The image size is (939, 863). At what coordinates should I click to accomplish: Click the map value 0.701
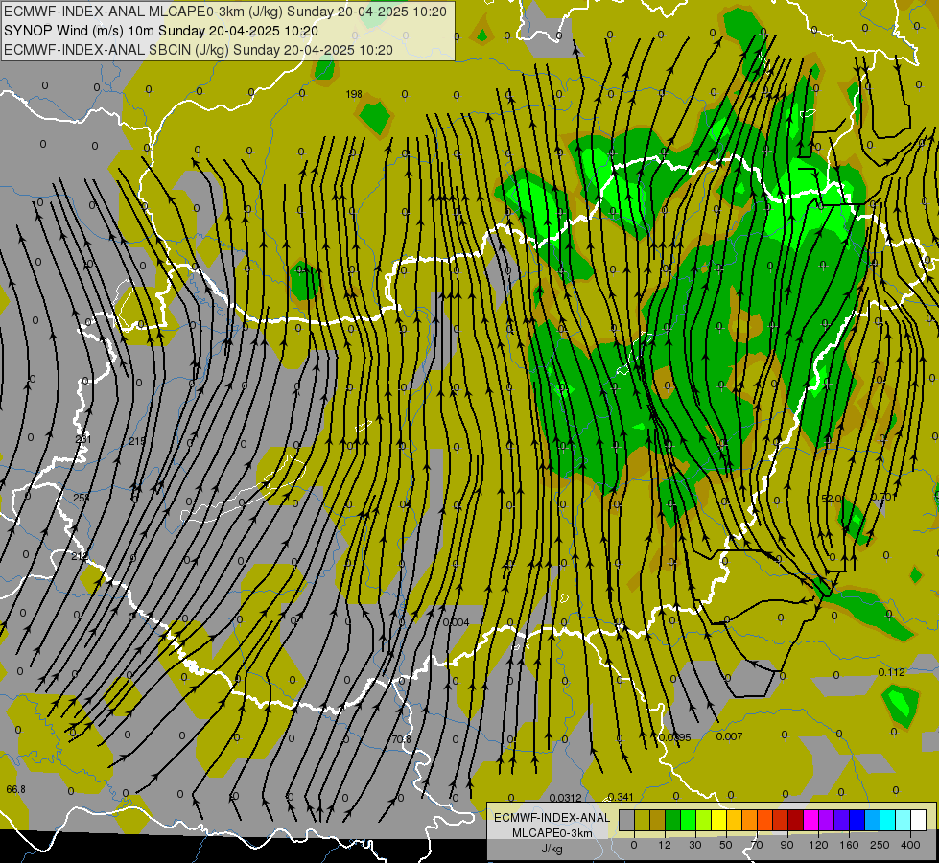[x=884, y=497]
